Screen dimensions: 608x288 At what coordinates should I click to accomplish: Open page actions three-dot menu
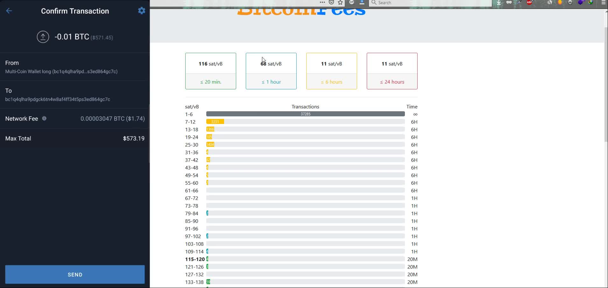pos(322,3)
